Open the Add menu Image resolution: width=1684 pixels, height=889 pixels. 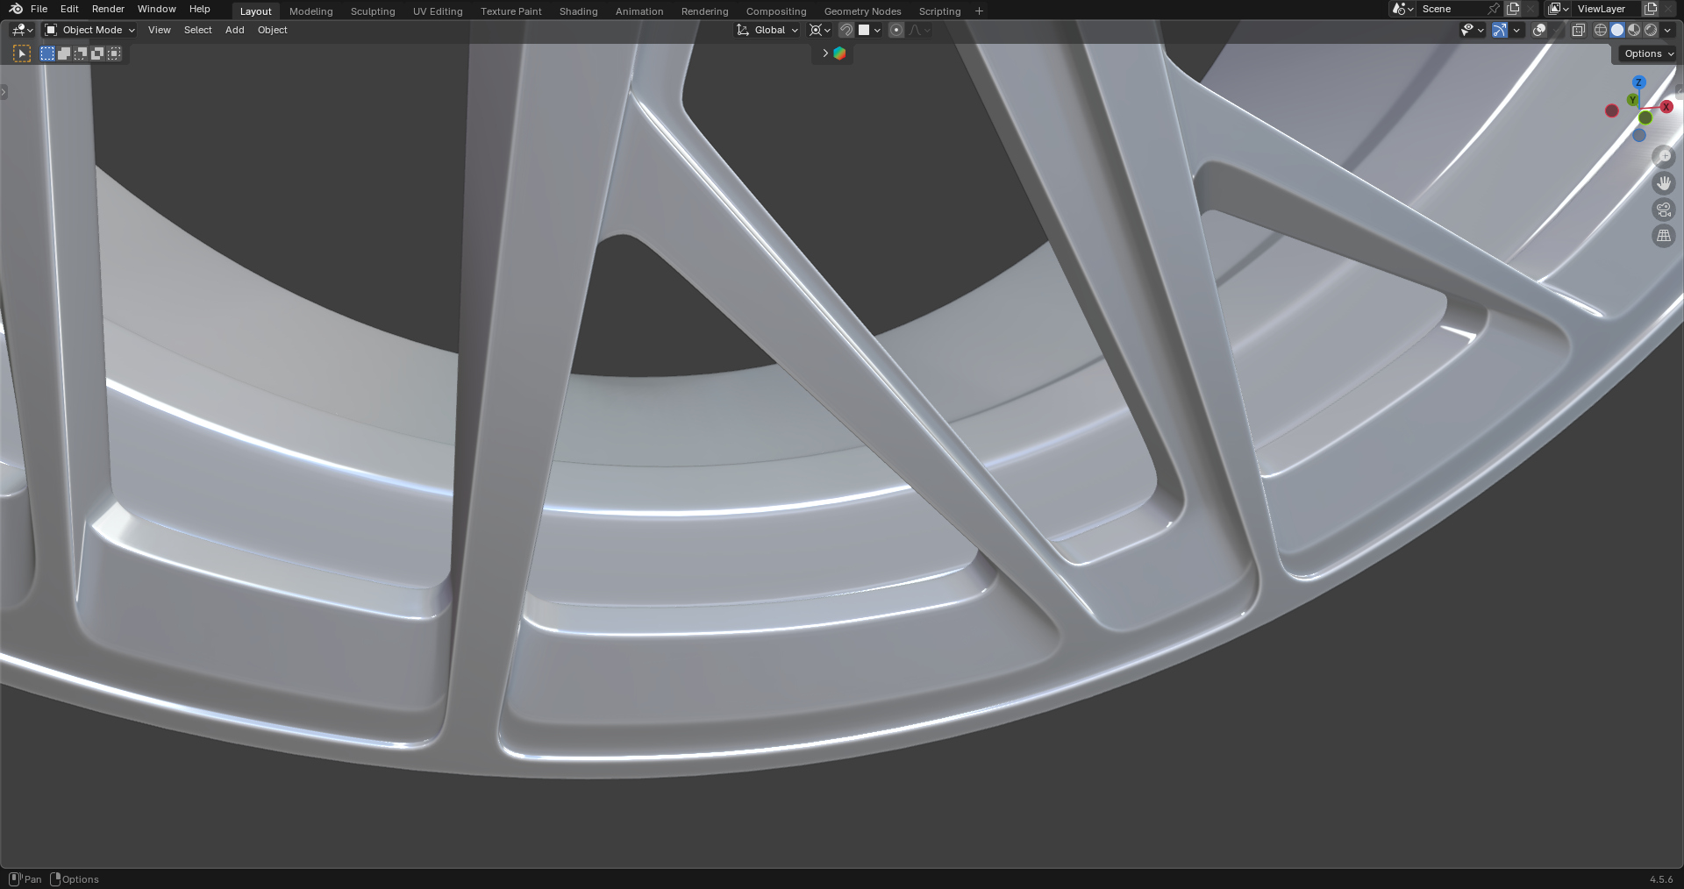(234, 30)
